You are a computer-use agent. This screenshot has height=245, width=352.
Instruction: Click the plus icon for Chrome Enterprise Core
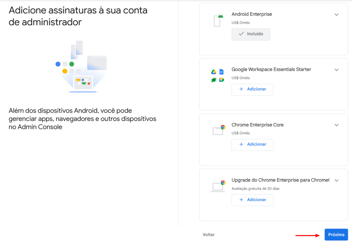241,144
